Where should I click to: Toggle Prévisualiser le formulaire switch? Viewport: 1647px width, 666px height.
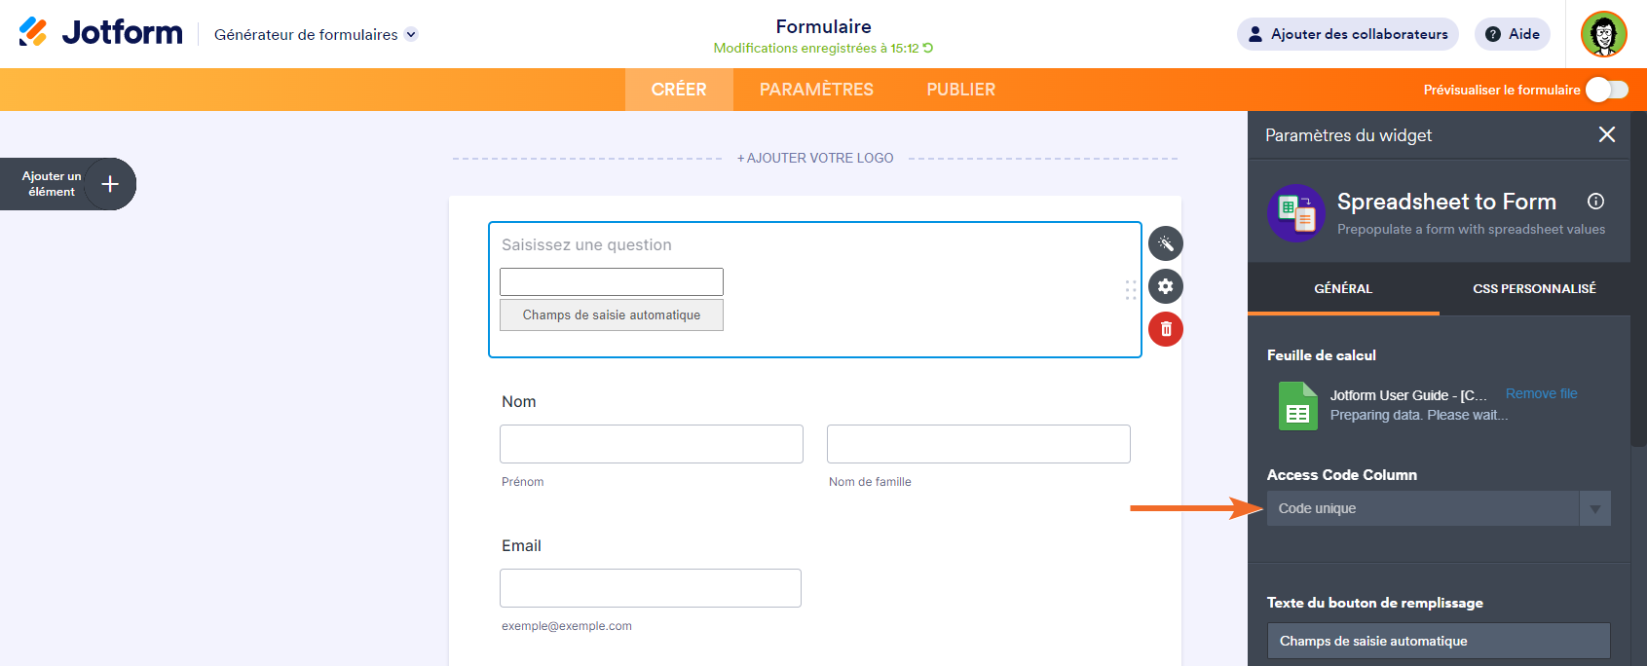1606,90
